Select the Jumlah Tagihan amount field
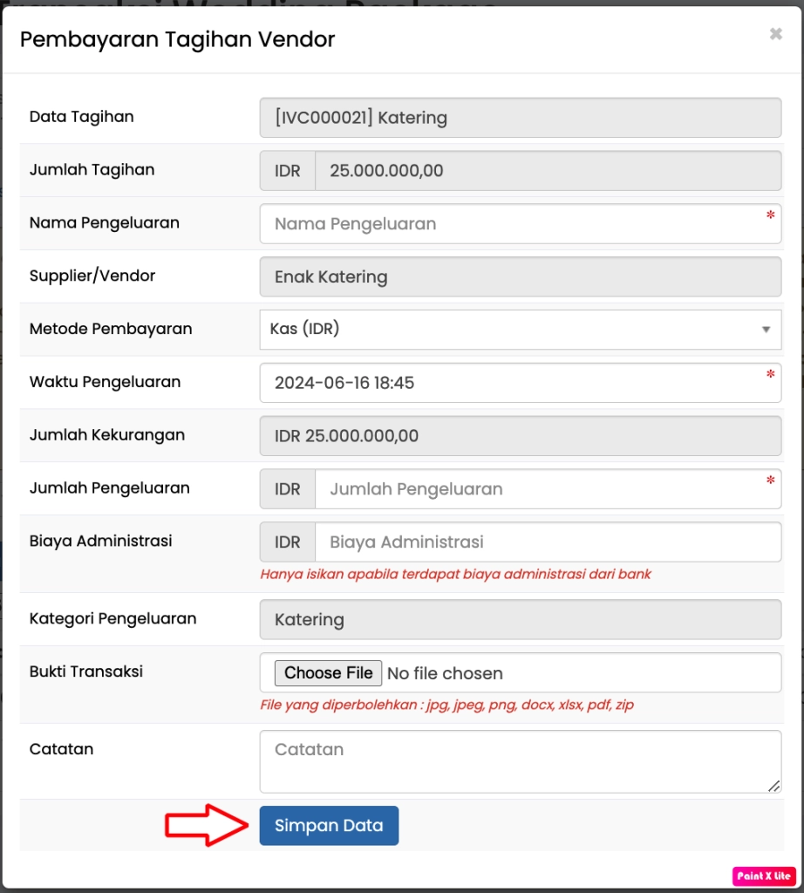 549,170
